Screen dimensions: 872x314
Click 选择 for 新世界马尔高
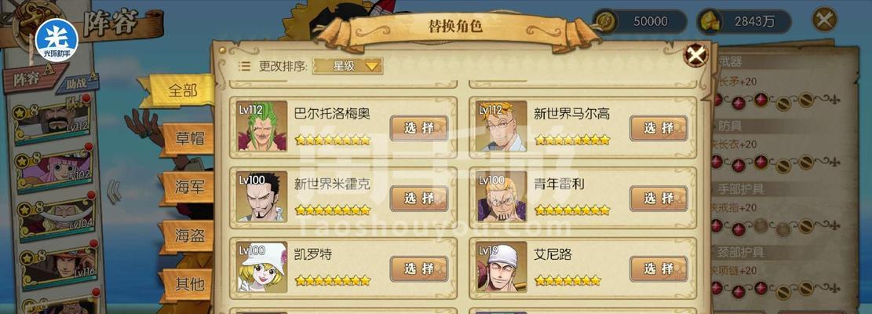click(x=659, y=129)
